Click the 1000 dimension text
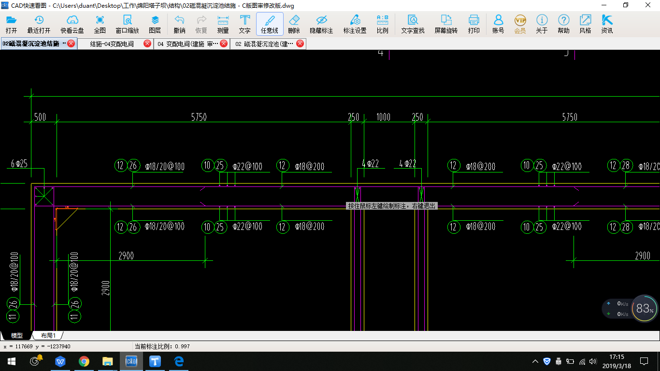The image size is (660, 371). pos(383,117)
